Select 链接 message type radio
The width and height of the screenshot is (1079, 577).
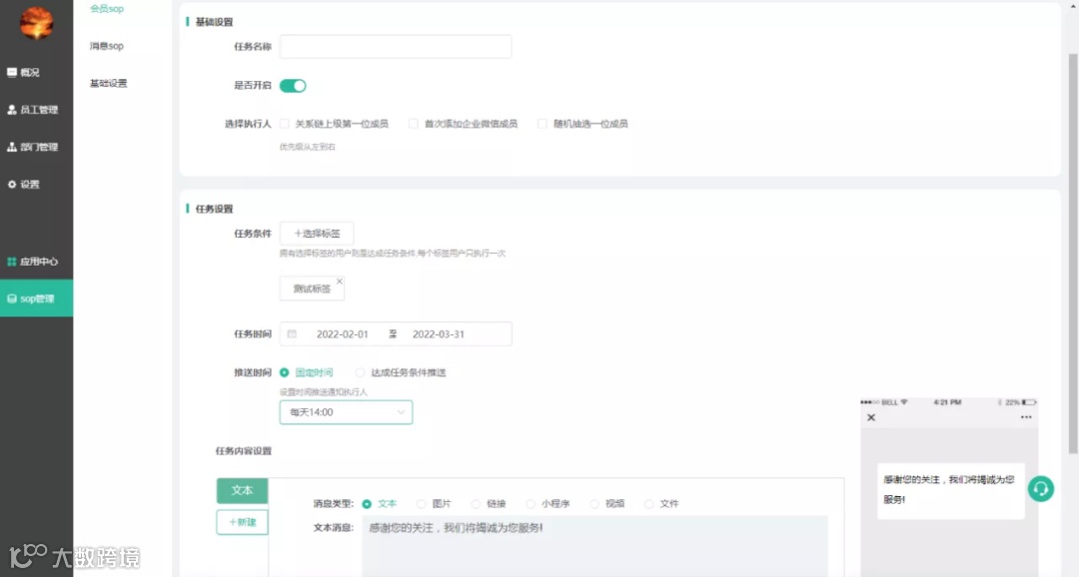coord(476,504)
